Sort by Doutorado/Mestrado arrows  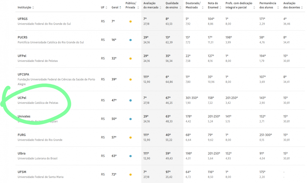(203, 8)
